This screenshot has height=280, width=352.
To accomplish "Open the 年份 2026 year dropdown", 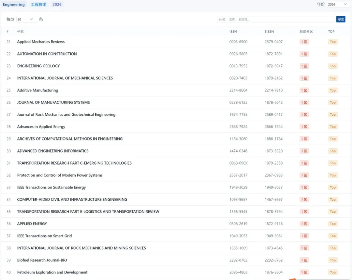I will (338, 4).
